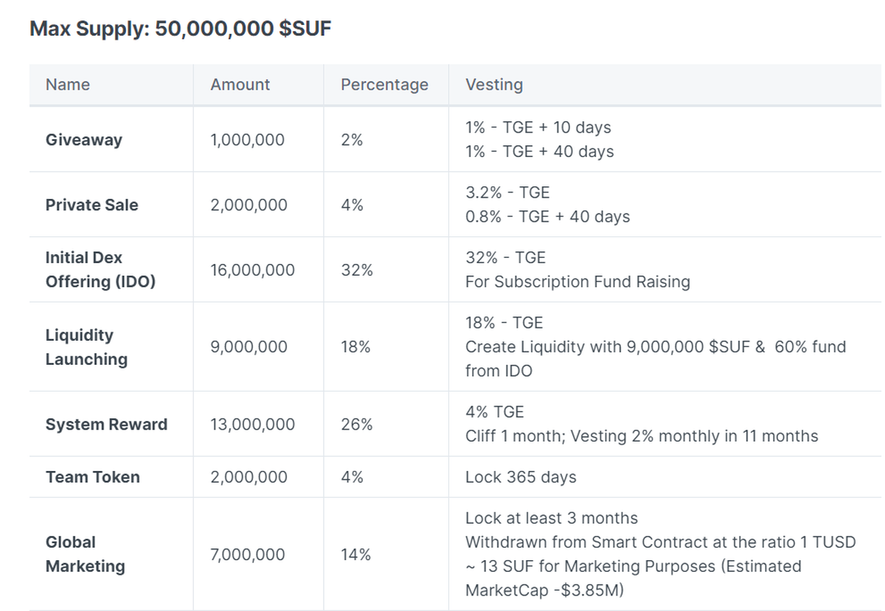The height and width of the screenshot is (611, 885).
Task: Click the Max Supply heading
Action: point(181,29)
